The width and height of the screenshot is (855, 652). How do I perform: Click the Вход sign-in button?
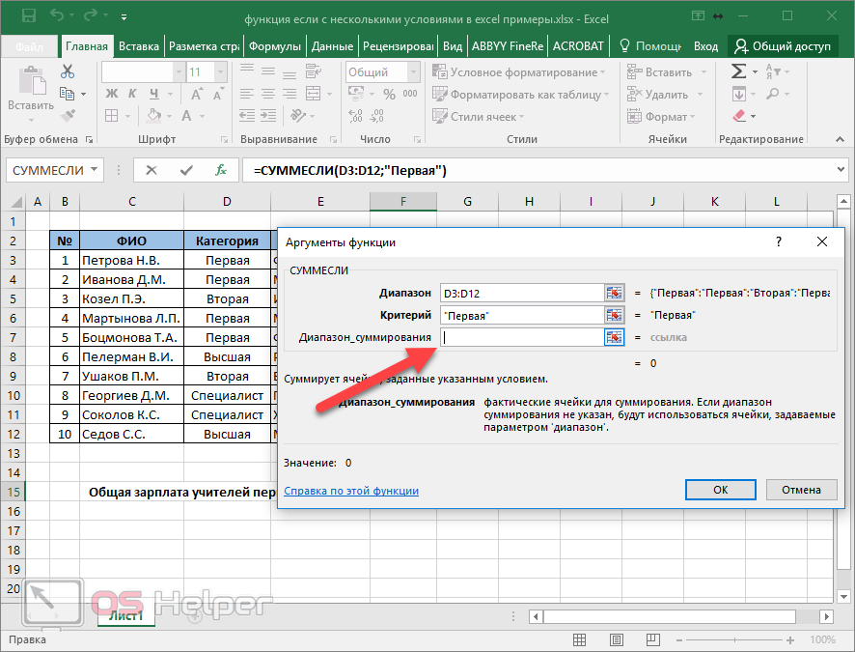705,46
